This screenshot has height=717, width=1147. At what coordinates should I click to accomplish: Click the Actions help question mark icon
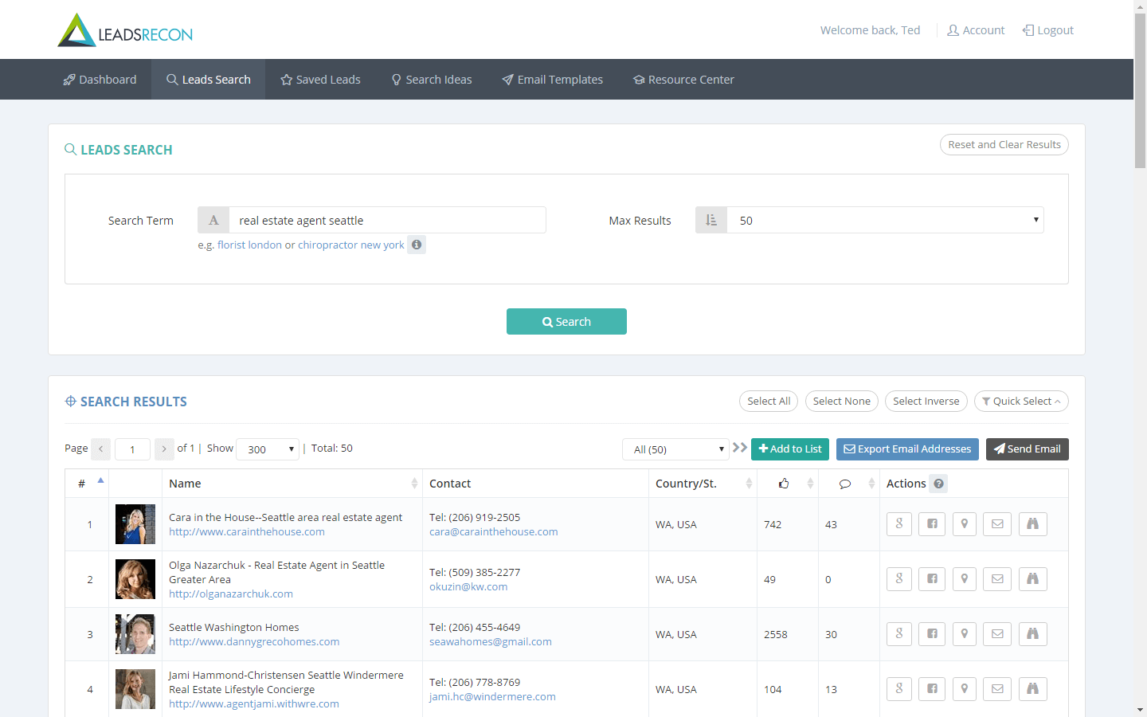click(x=939, y=484)
